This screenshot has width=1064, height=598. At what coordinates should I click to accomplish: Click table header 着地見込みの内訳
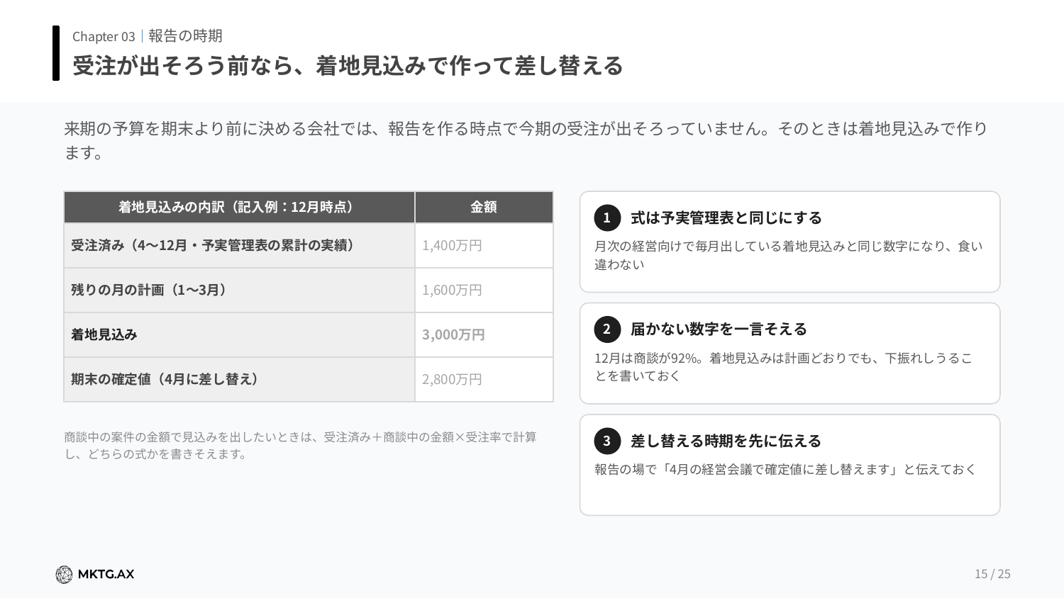pos(240,207)
